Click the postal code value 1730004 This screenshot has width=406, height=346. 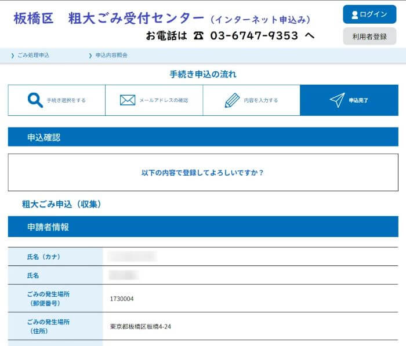(x=122, y=299)
